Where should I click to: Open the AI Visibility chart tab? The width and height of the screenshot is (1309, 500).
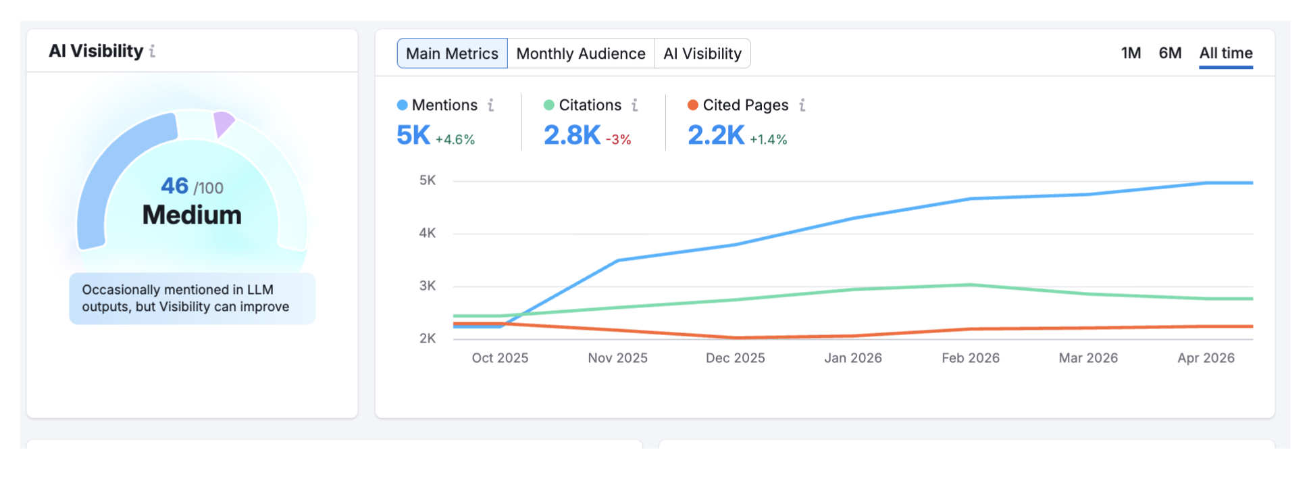[702, 53]
